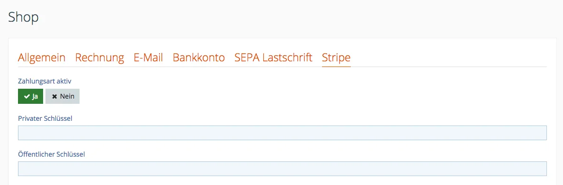This screenshot has height=185, width=563.
Task: Click the orange underline beneath Stripe tab
Action: [x=337, y=67]
